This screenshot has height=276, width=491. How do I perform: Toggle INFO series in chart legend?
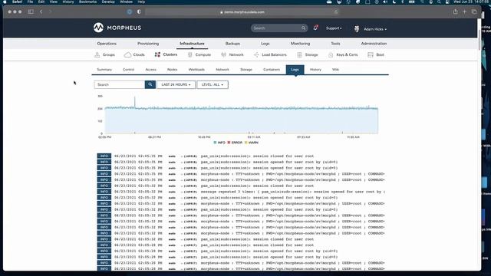click(x=219, y=143)
